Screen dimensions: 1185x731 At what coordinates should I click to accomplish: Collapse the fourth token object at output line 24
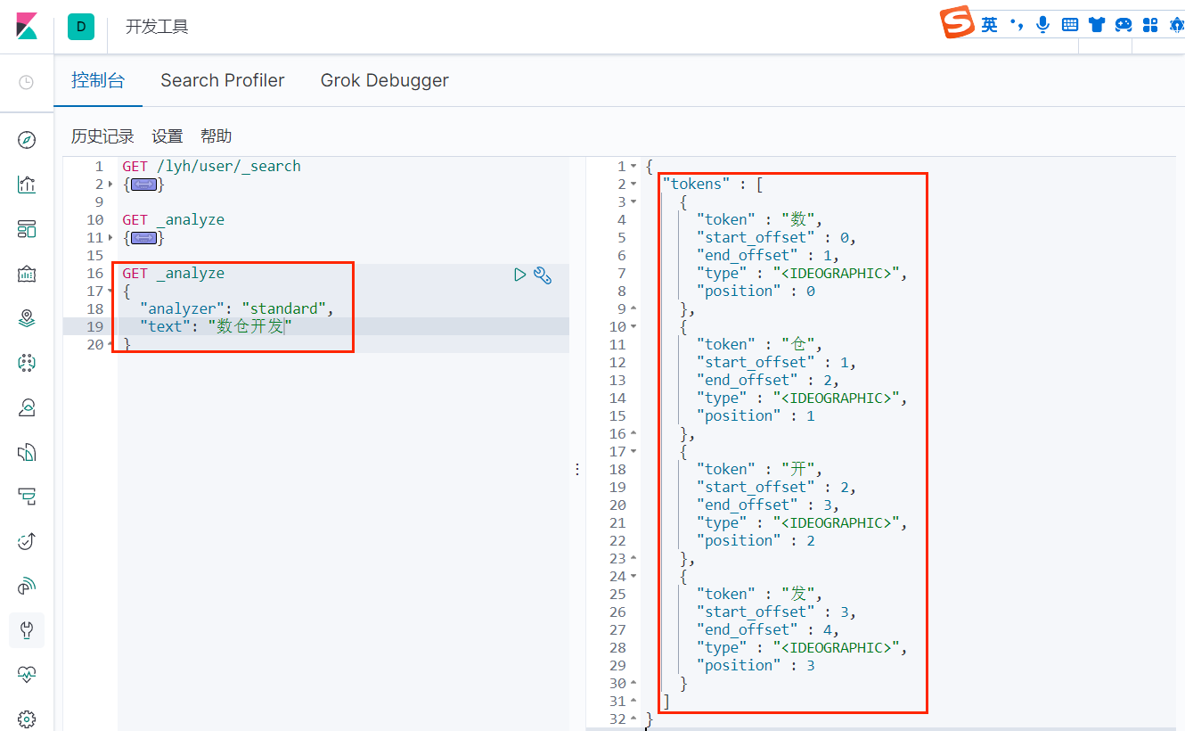(x=633, y=577)
